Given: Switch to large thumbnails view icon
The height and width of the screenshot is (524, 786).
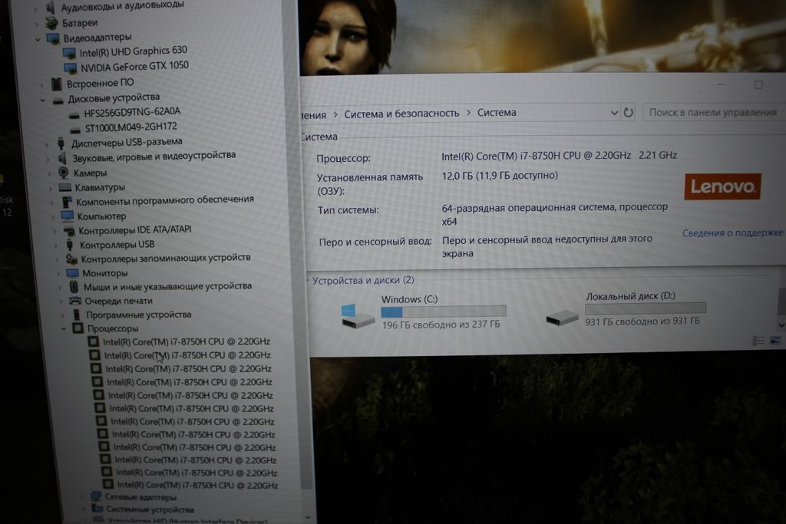Looking at the screenshot, I should coord(775,341).
